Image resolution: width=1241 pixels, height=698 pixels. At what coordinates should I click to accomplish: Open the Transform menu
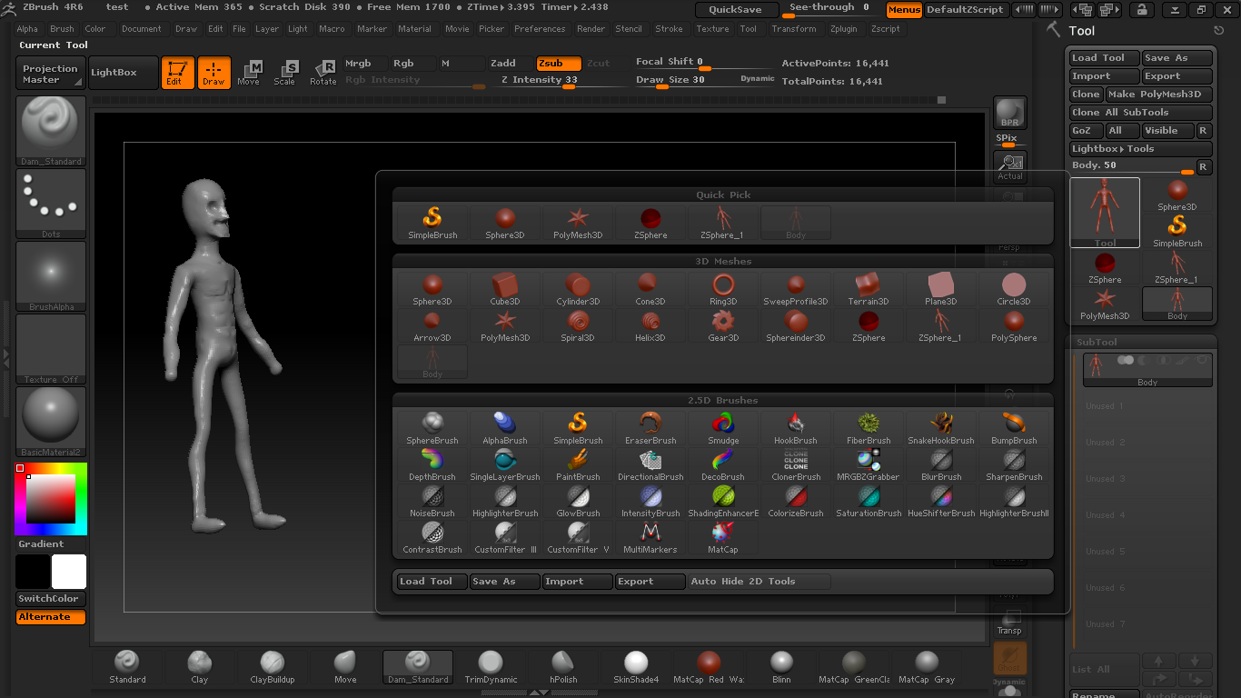[x=794, y=29]
